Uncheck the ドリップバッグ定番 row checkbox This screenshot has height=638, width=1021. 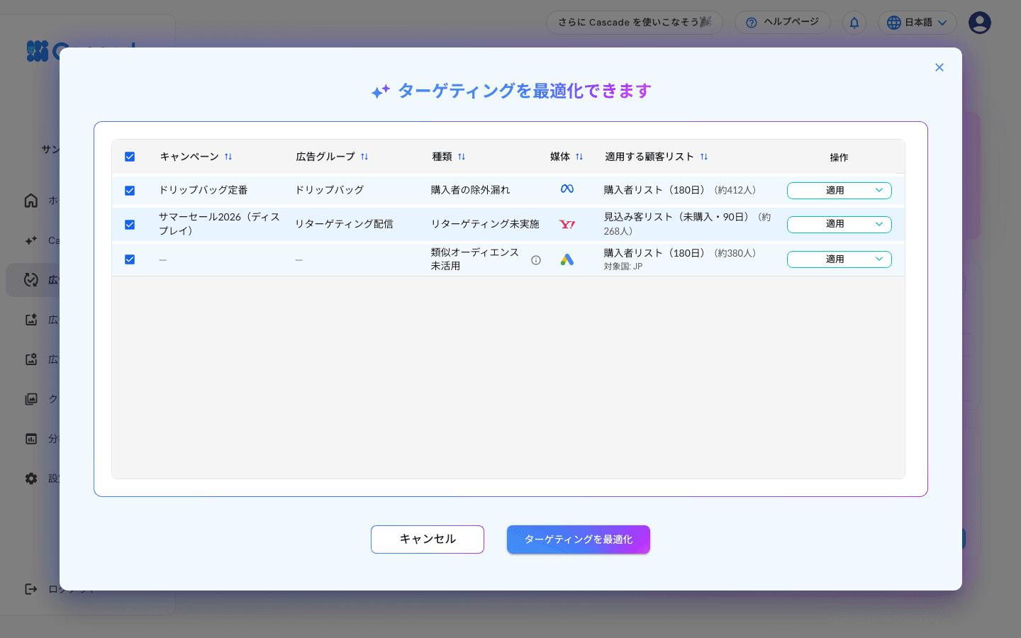tap(130, 191)
